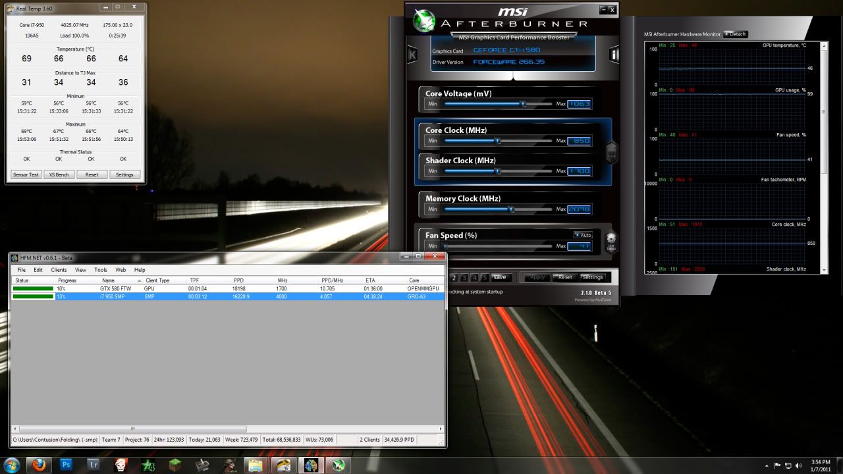Run XS Bench in Real Temp
843x474 pixels.
pyautogui.click(x=59, y=174)
